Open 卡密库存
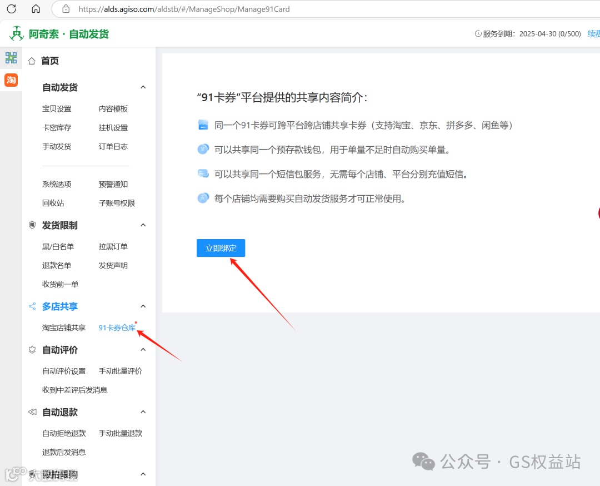 tap(57, 127)
